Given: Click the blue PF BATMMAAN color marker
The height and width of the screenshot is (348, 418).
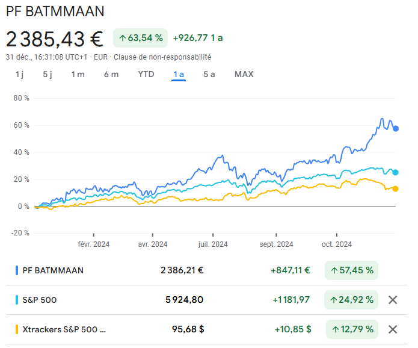Looking at the screenshot, I should pos(17,270).
